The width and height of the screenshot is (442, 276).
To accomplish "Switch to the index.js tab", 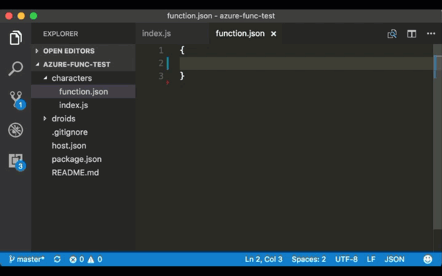I will [x=156, y=34].
